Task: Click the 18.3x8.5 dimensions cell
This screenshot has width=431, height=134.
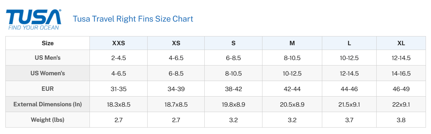Action: pyautogui.click(x=119, y=104)
